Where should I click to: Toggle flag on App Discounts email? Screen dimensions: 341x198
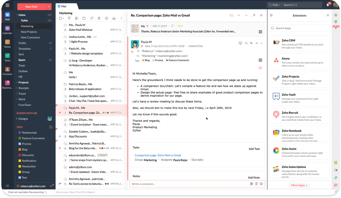(60, 136)
